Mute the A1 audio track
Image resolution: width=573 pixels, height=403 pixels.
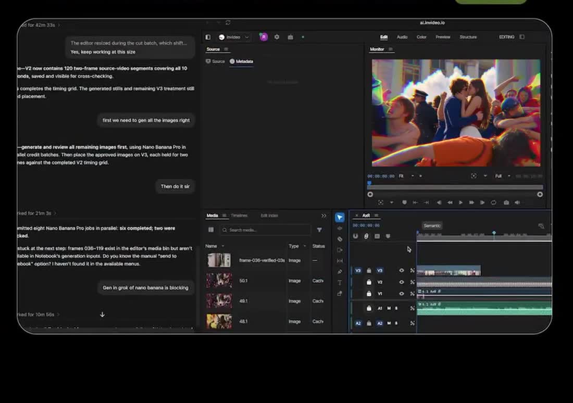coord(389,308)
